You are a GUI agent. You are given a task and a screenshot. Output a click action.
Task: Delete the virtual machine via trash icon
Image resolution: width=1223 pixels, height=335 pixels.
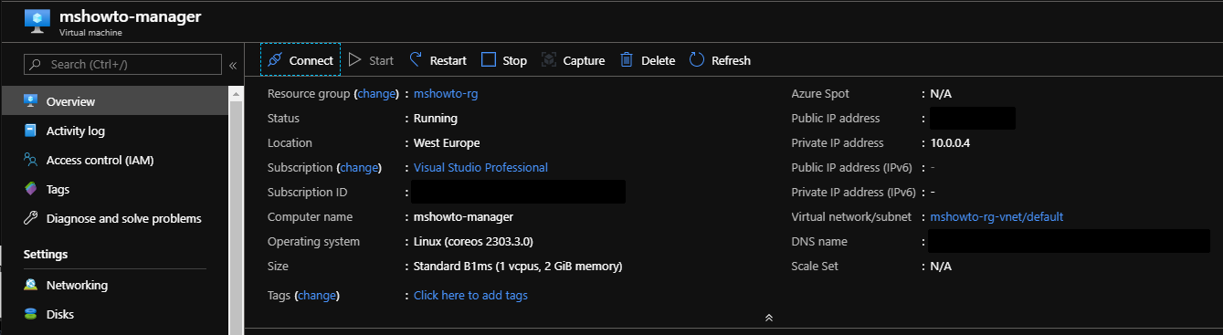tap(627, 60)
